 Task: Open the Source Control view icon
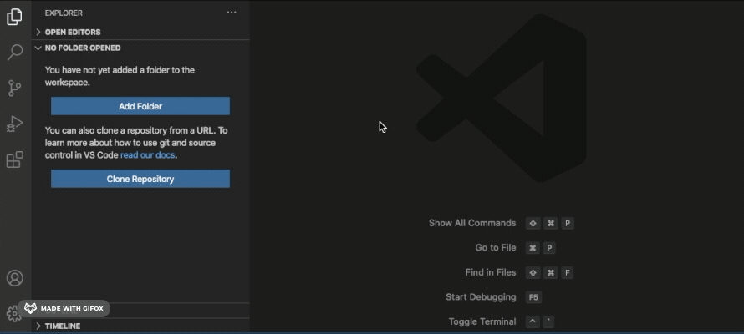point(15,89)
